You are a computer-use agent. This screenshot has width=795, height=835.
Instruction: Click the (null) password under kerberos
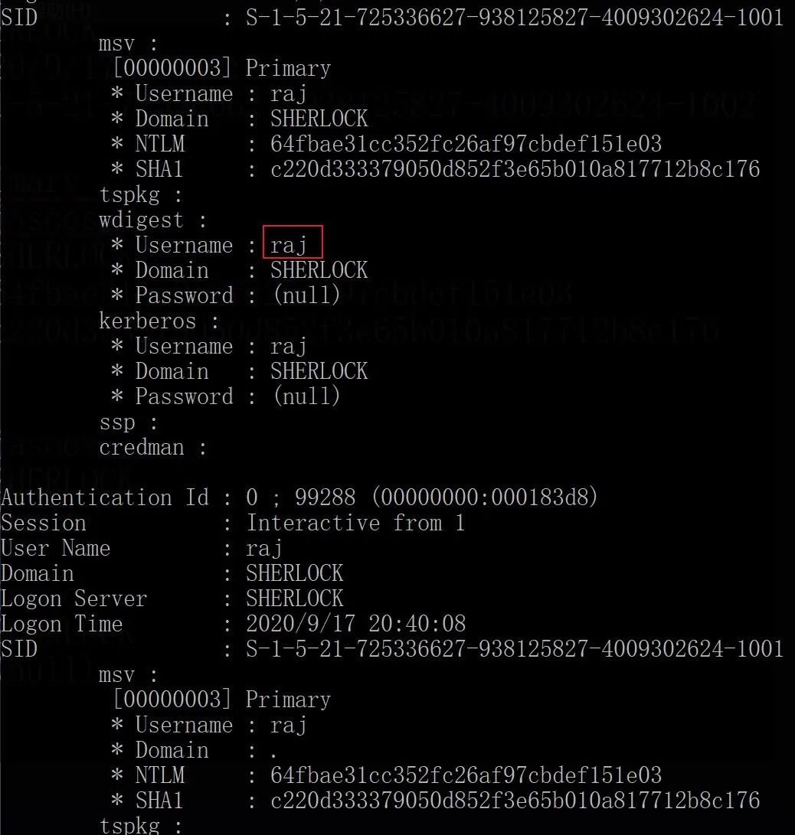click(305, 396)
